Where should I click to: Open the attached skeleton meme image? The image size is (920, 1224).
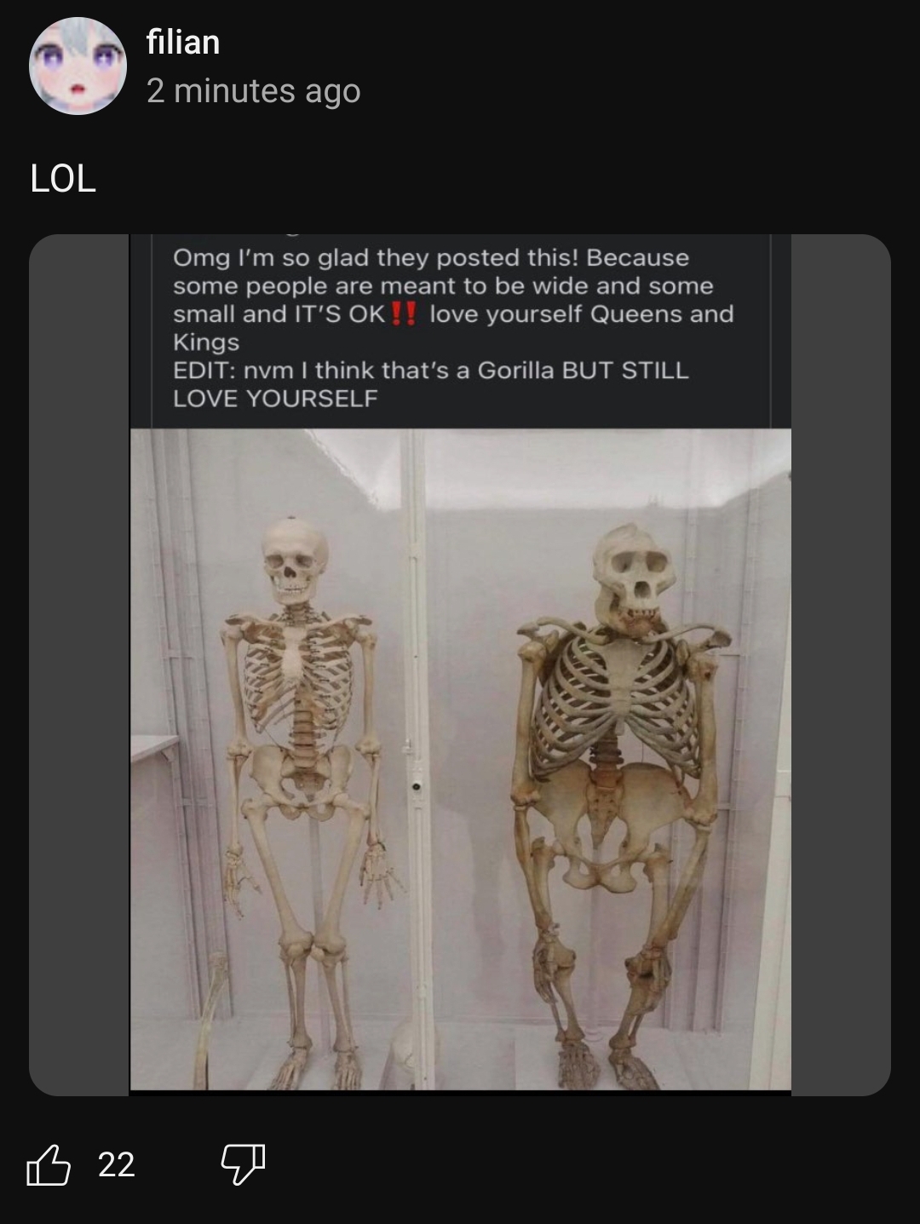460,664
